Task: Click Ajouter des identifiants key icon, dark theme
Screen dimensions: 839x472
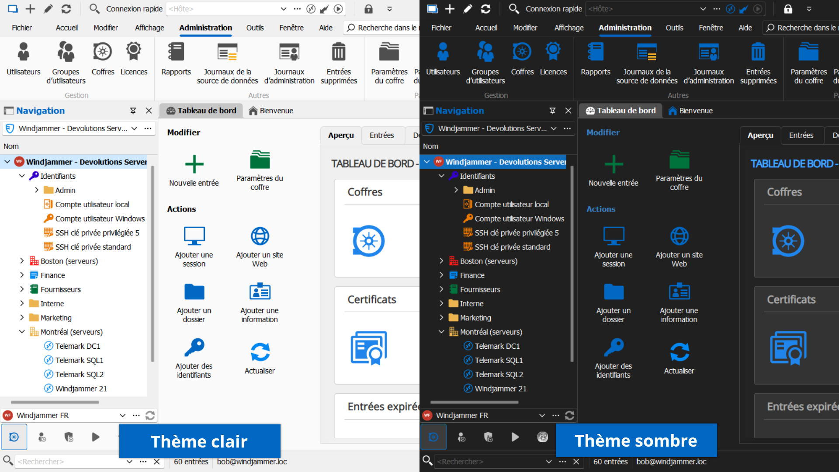Action: [614, 348]
